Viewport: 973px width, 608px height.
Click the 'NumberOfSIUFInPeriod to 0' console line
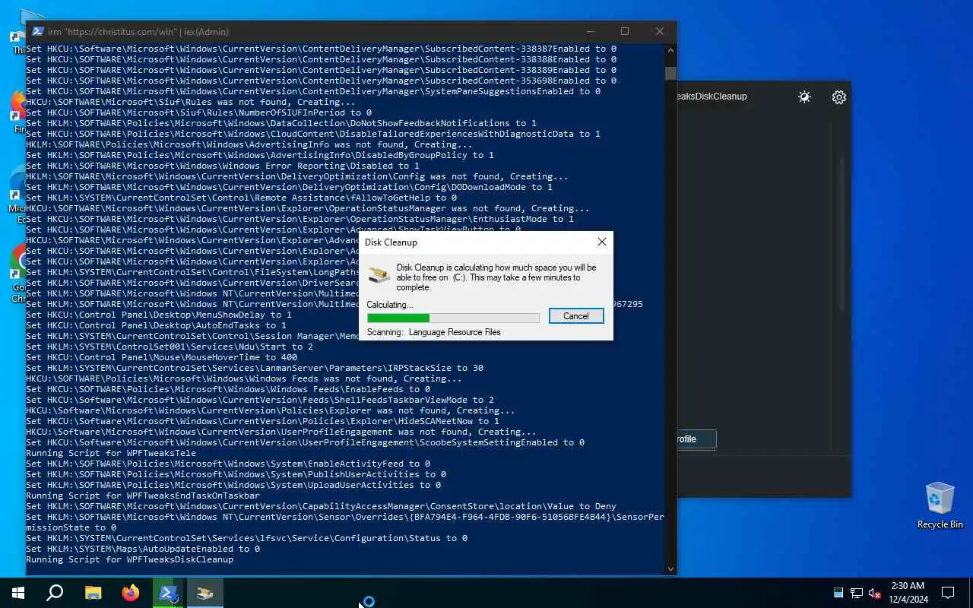(198, 112)
